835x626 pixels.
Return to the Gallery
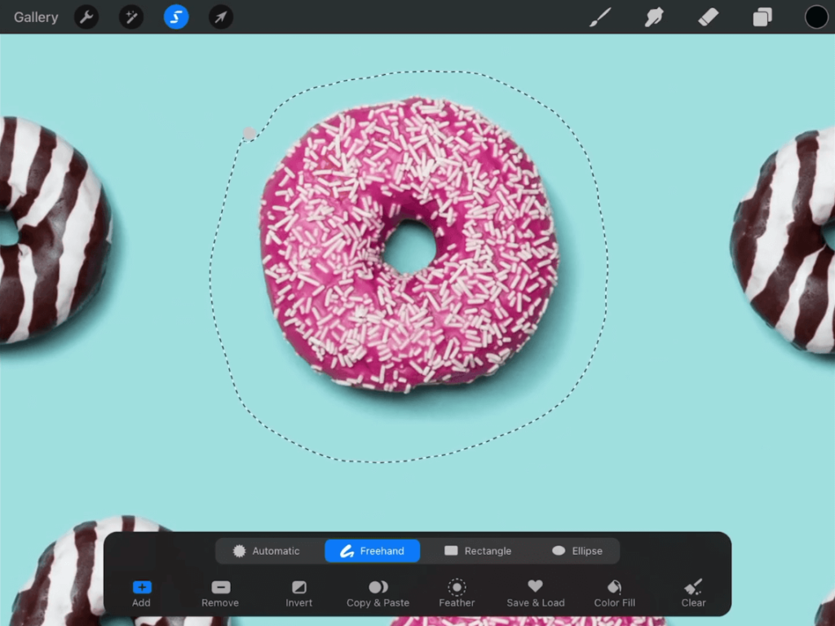pyautogui.click(x=35, y=16)
